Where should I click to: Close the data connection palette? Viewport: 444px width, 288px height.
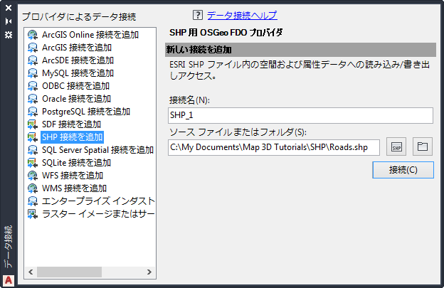click(x=9, y=8)
